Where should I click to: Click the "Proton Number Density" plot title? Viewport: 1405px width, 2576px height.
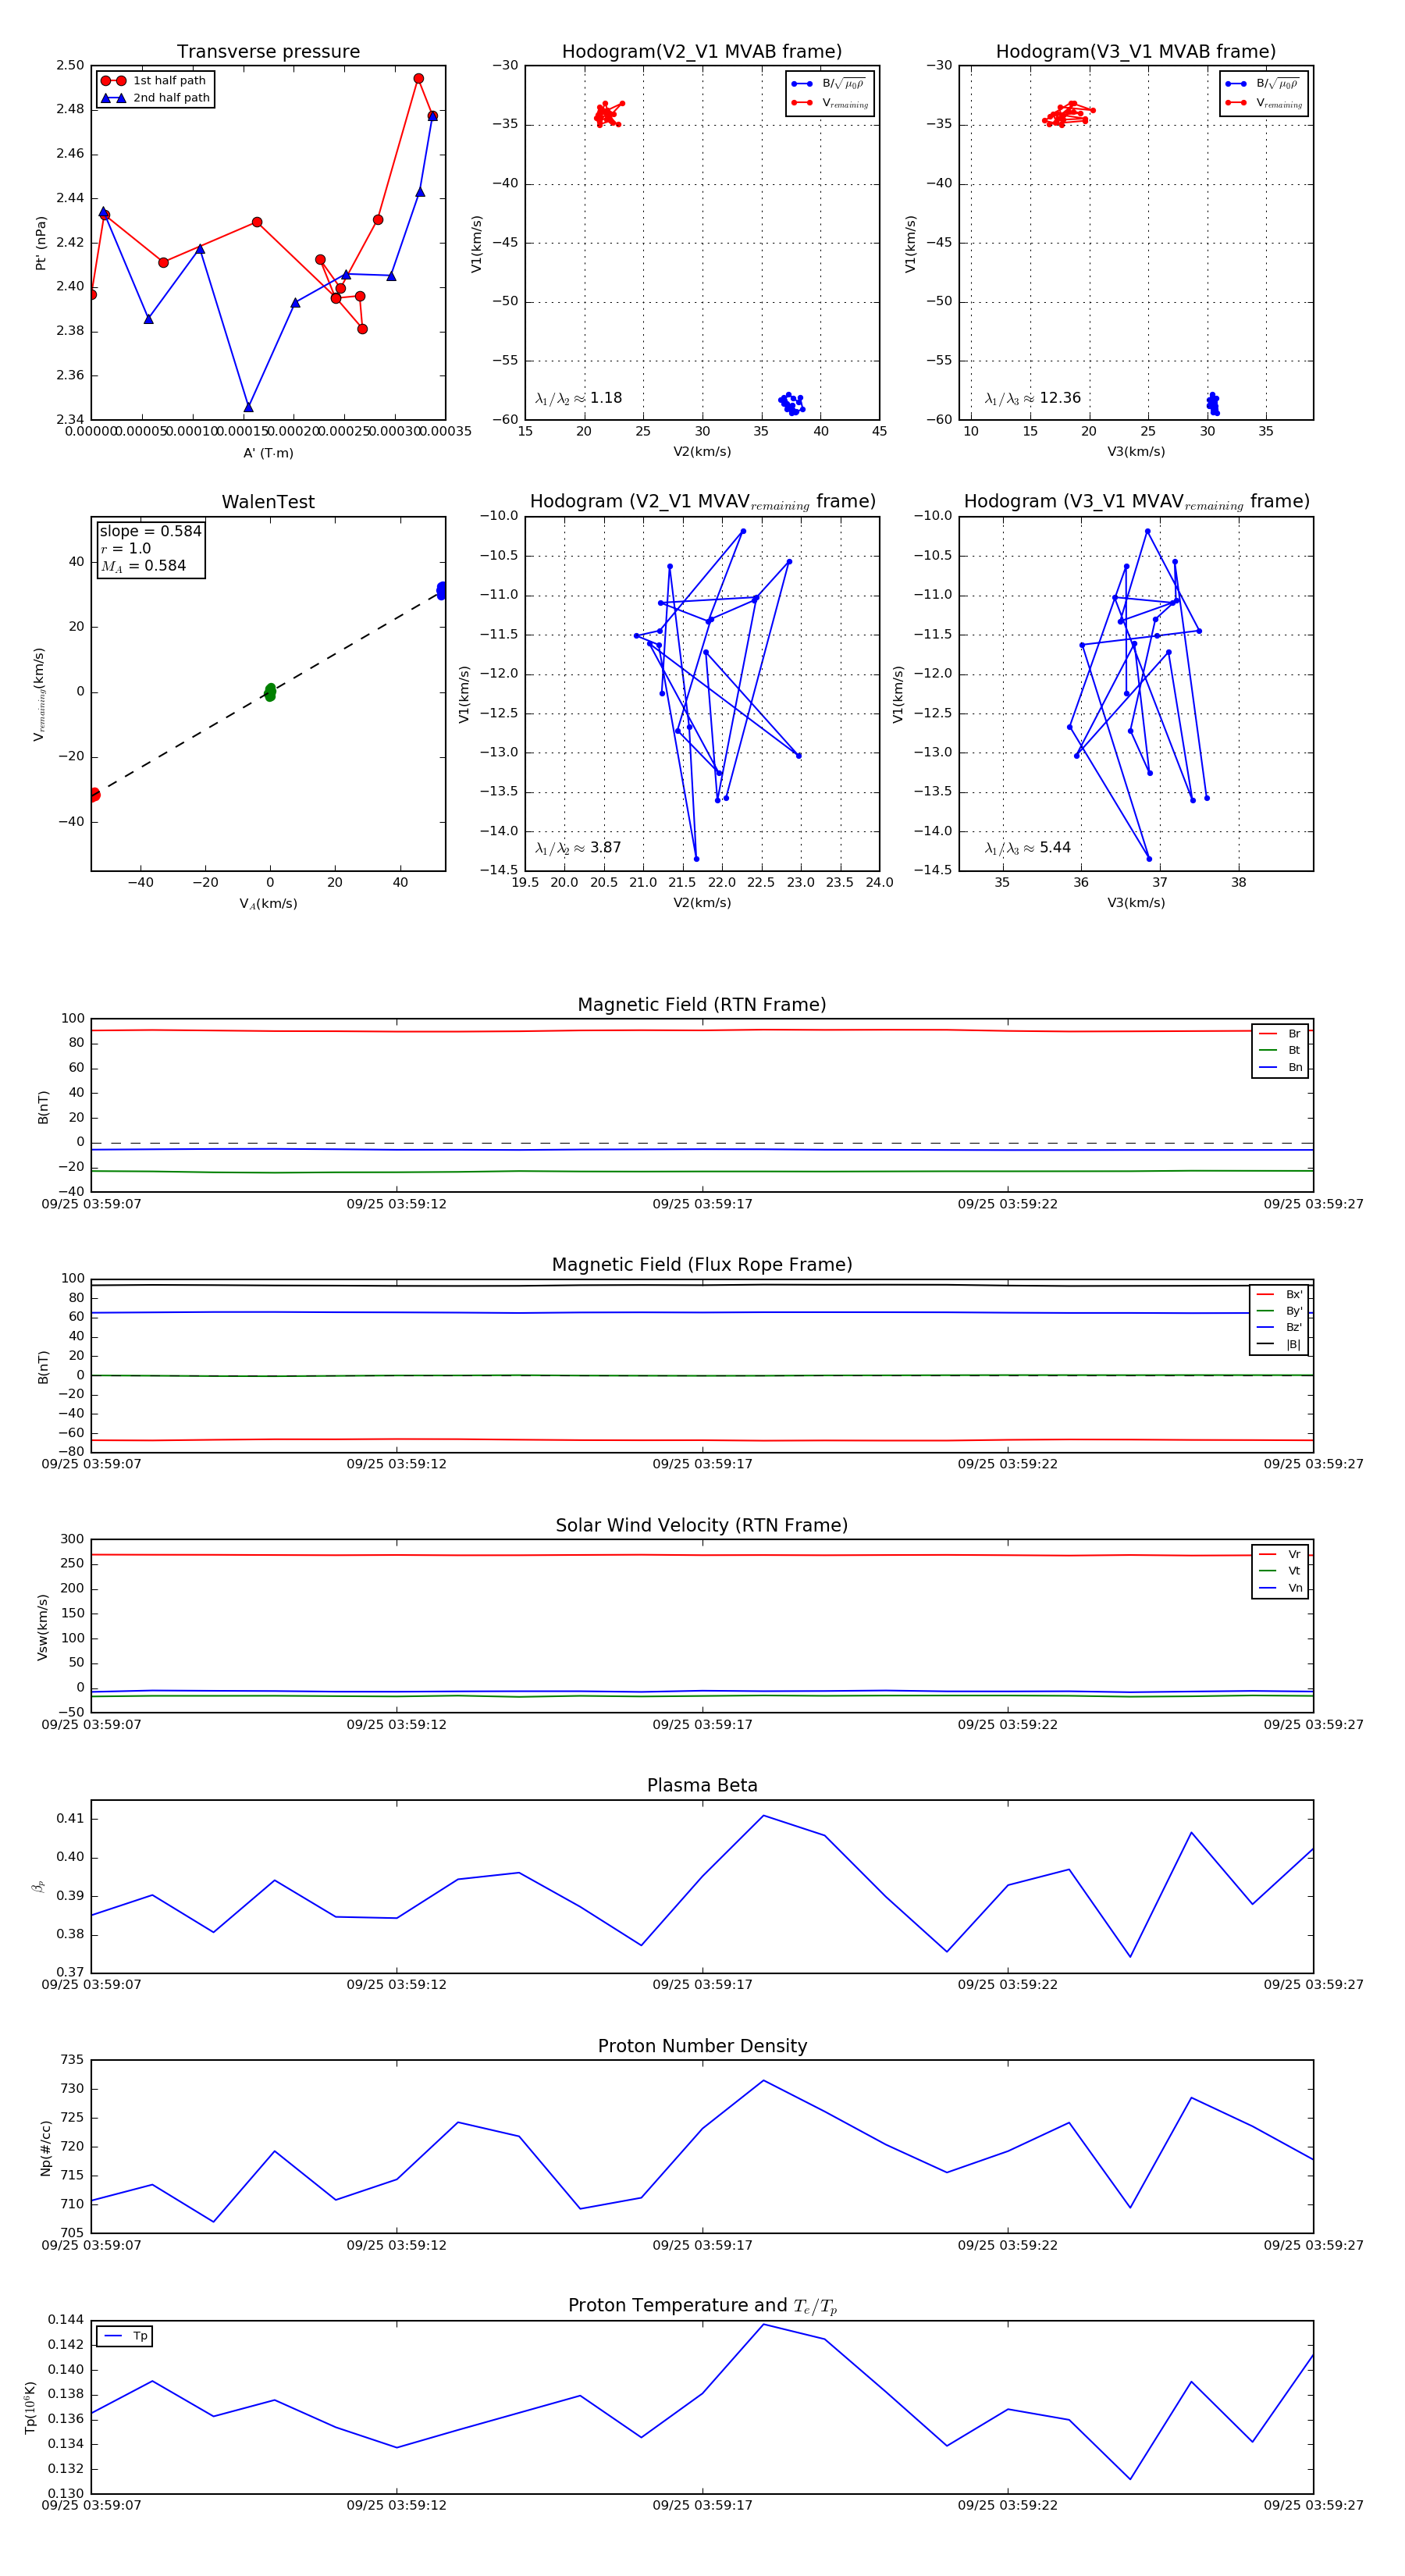click(702, 2046)
